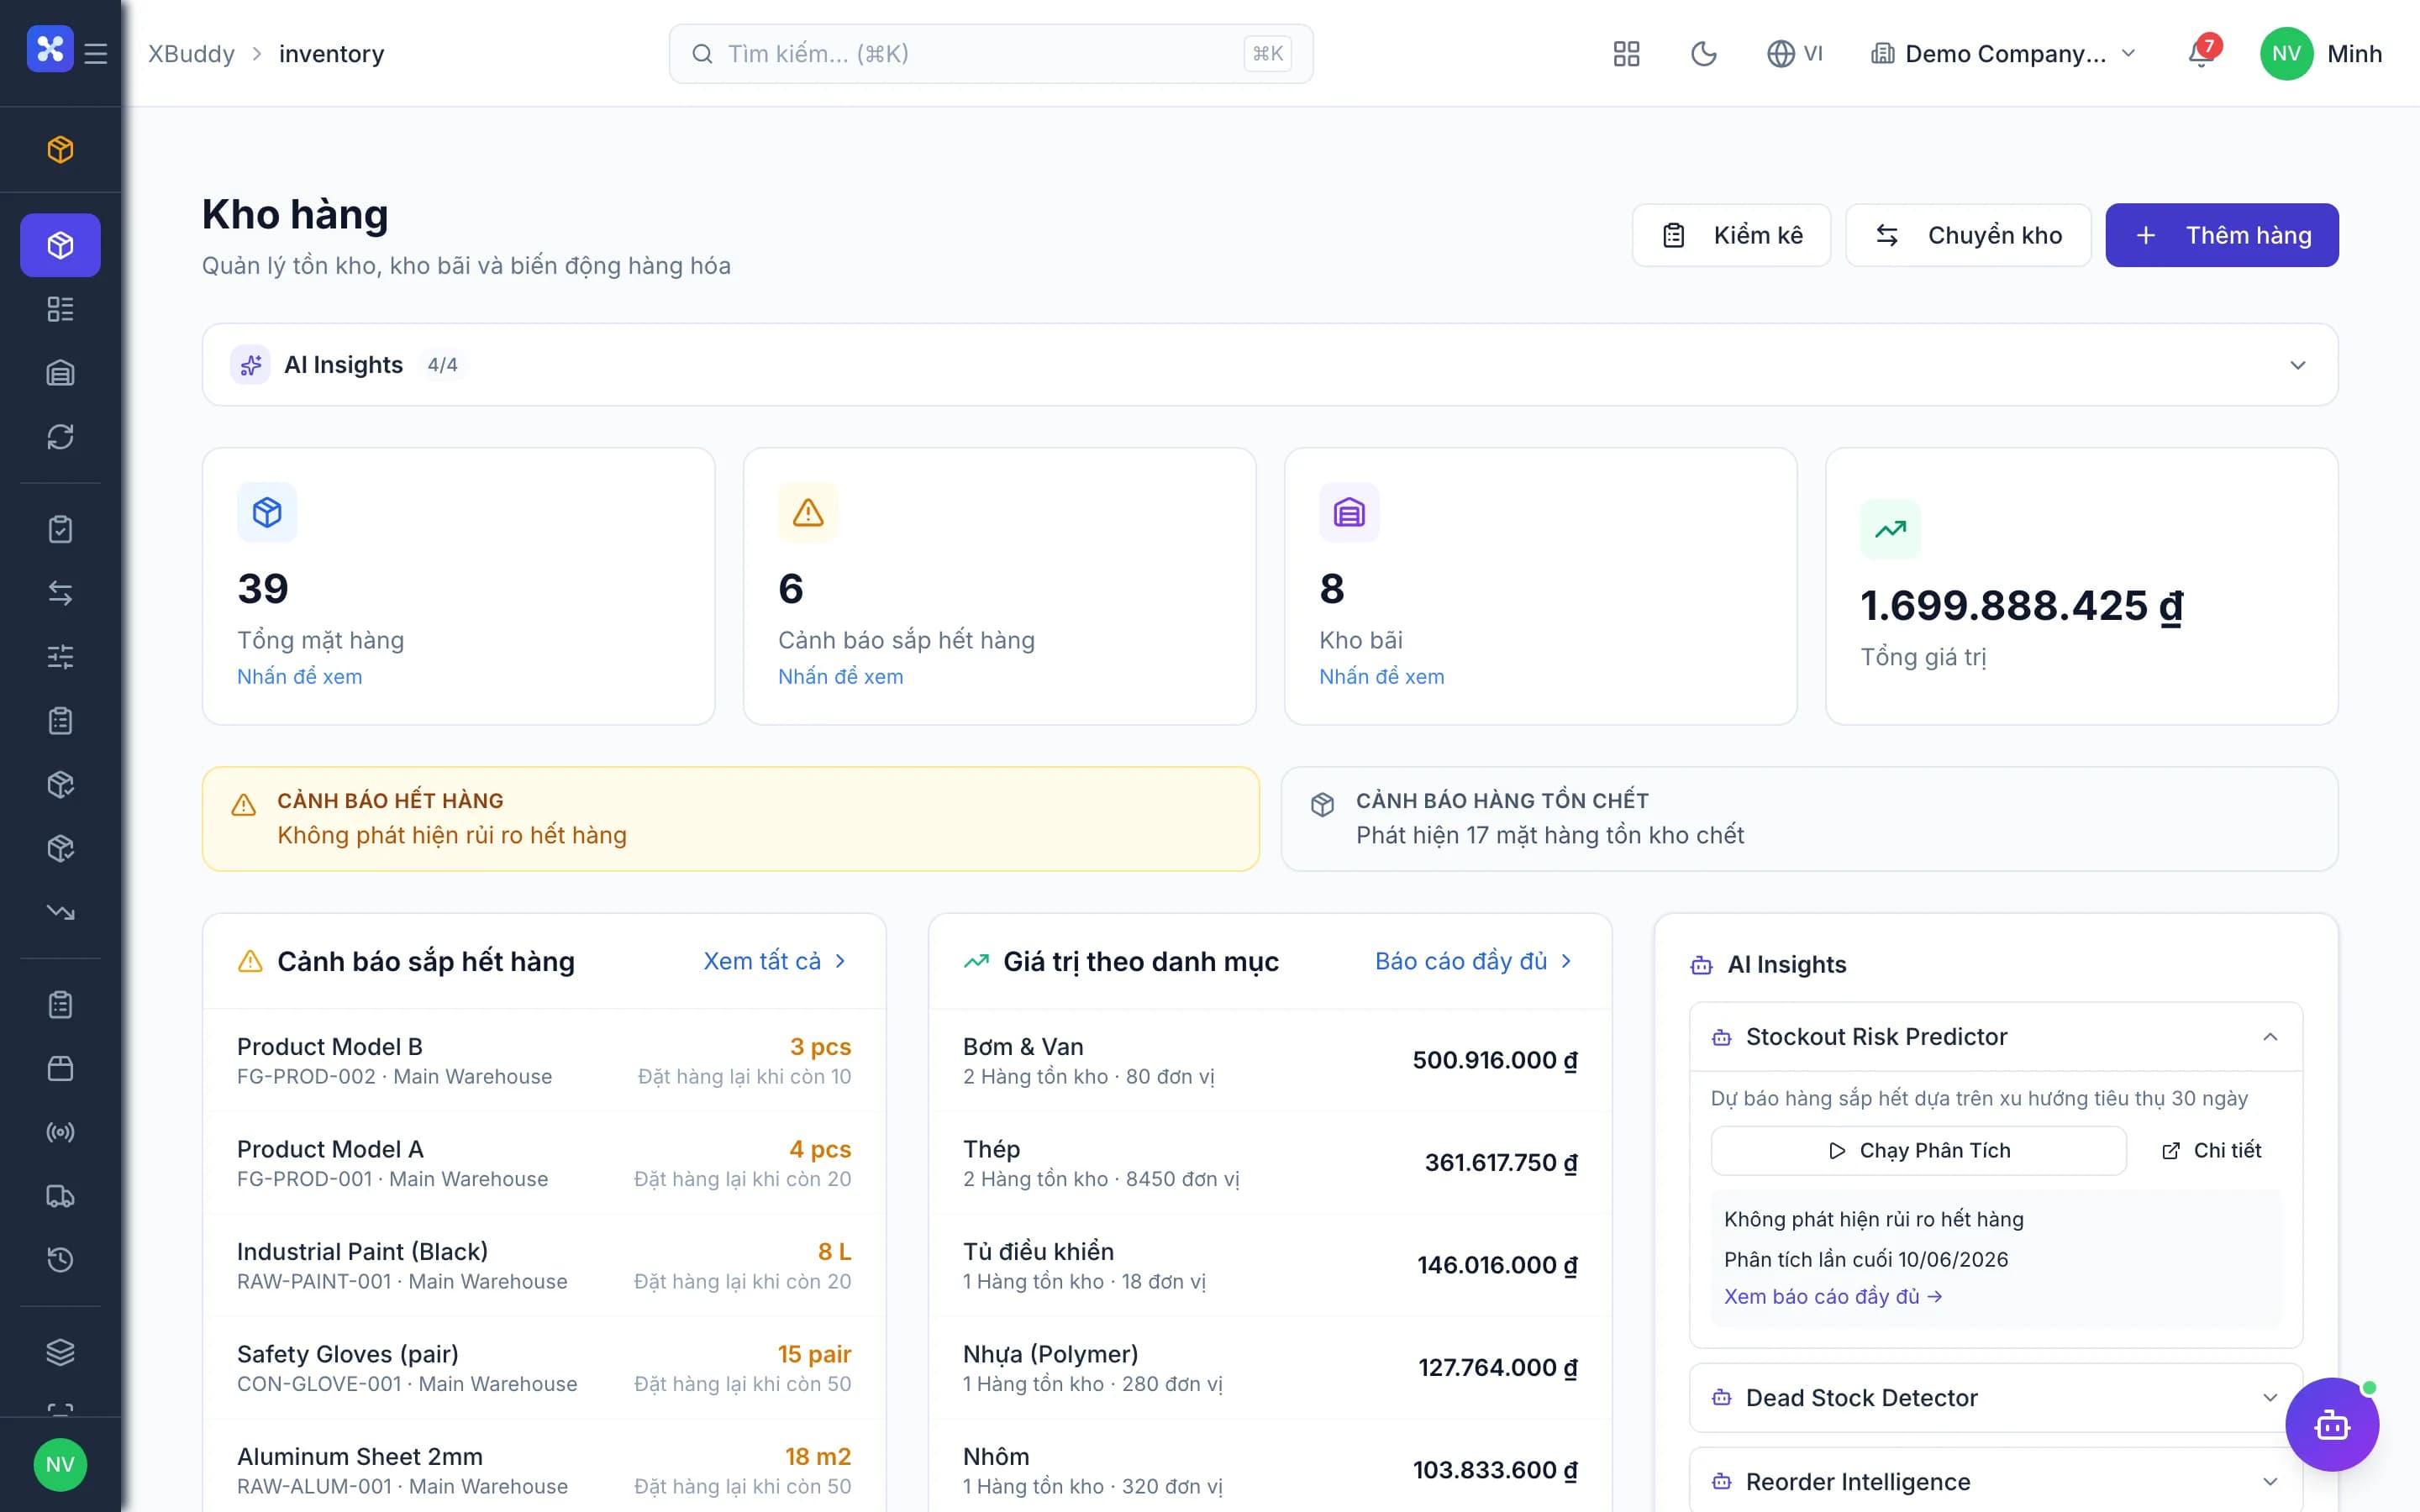Expand the AI Insights 4/4 banner chevron
Viewport: 2420px width, 1512px height.
point(2298,365)
